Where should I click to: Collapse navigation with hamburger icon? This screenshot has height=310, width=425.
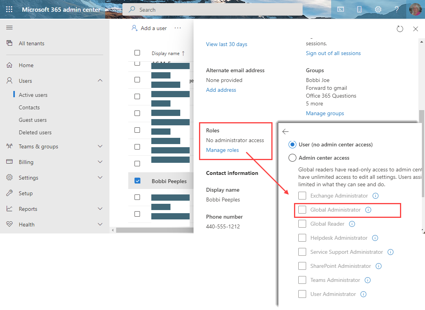[x=9, y=27]
